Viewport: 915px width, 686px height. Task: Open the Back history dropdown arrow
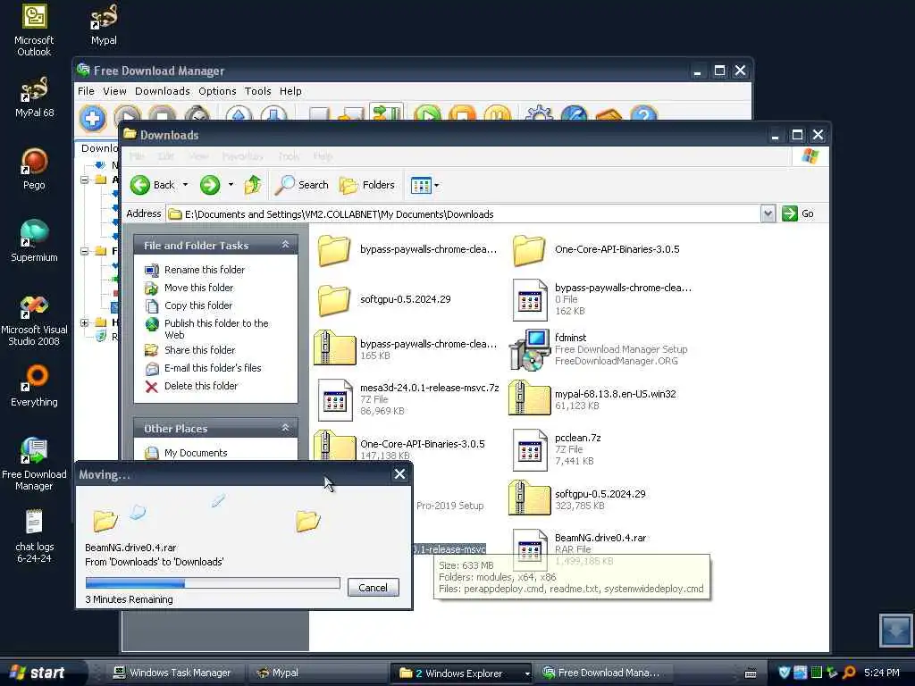(186, 185)
